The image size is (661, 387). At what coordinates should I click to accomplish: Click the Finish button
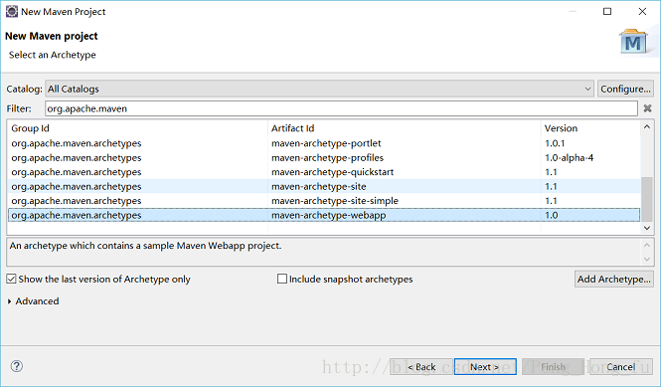553,367
